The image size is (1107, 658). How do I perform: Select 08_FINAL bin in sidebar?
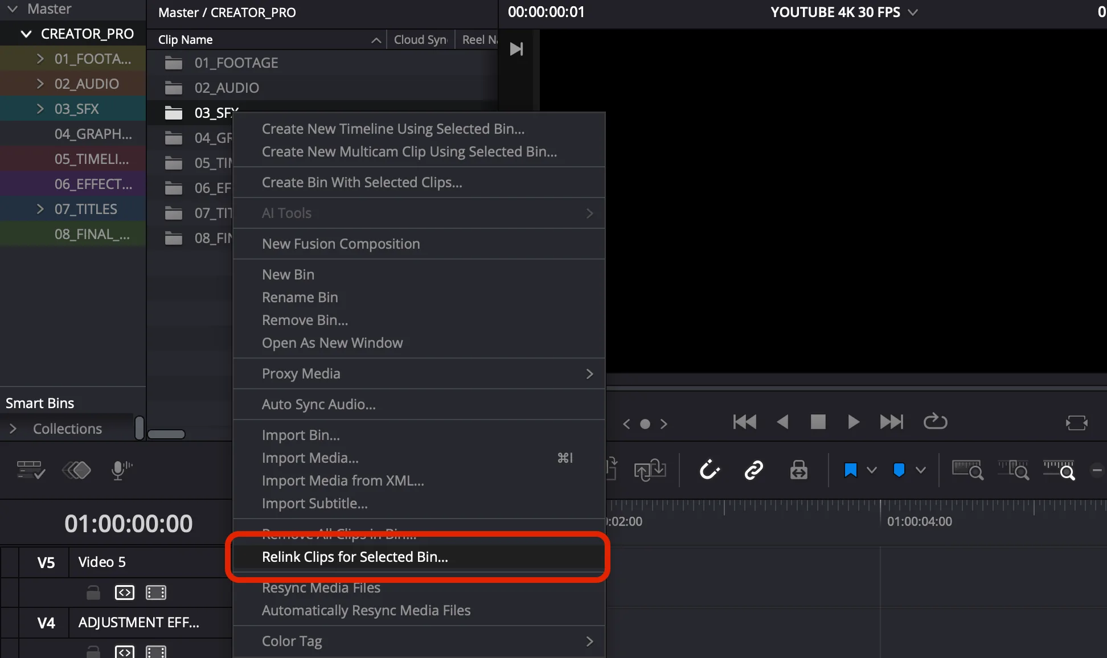pyautogui.click(x=73, y=234)
